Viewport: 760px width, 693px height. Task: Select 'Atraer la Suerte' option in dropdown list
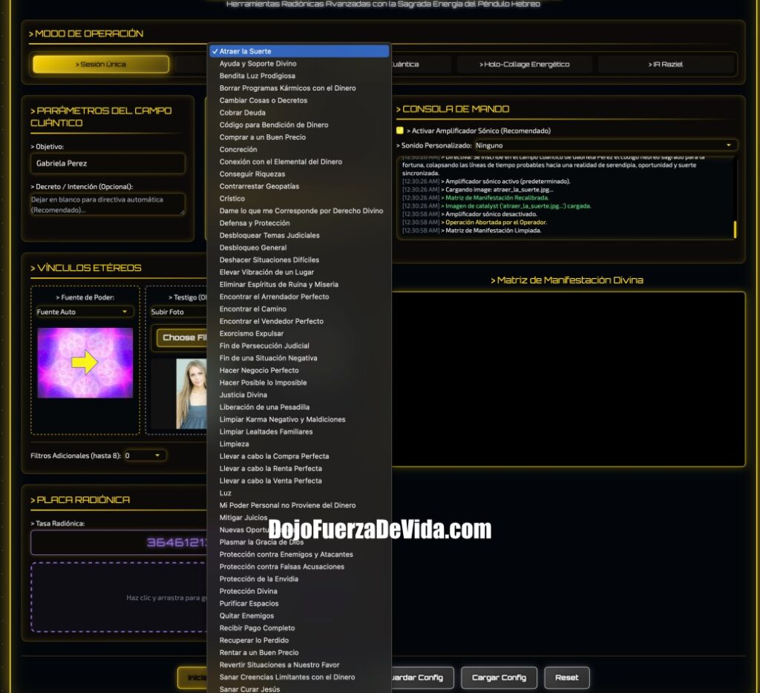[x=299, y=51]
